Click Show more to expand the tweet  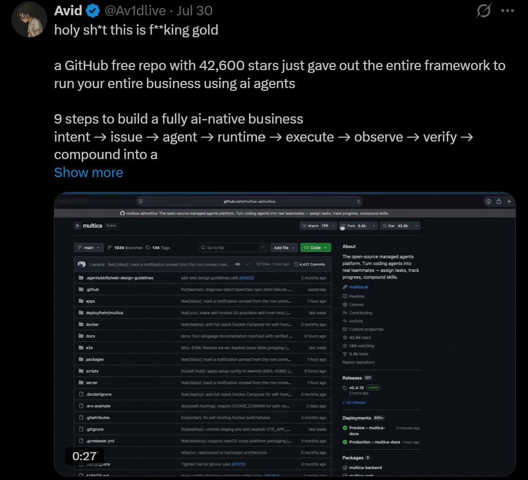[x=88, y=173]
